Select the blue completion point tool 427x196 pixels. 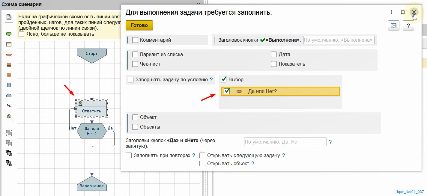point(9,95)
